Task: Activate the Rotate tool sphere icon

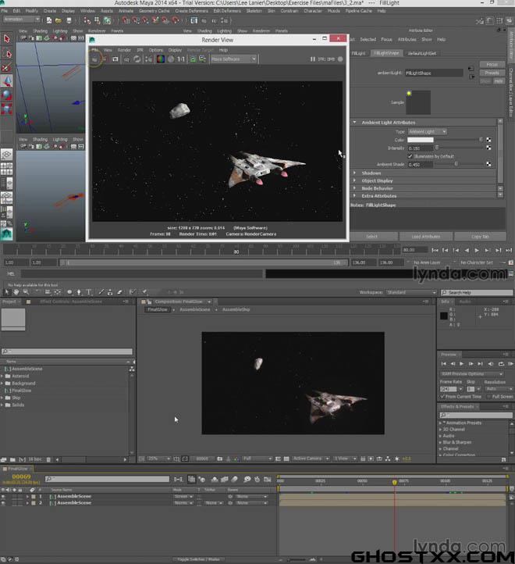Action: [7, 95]
